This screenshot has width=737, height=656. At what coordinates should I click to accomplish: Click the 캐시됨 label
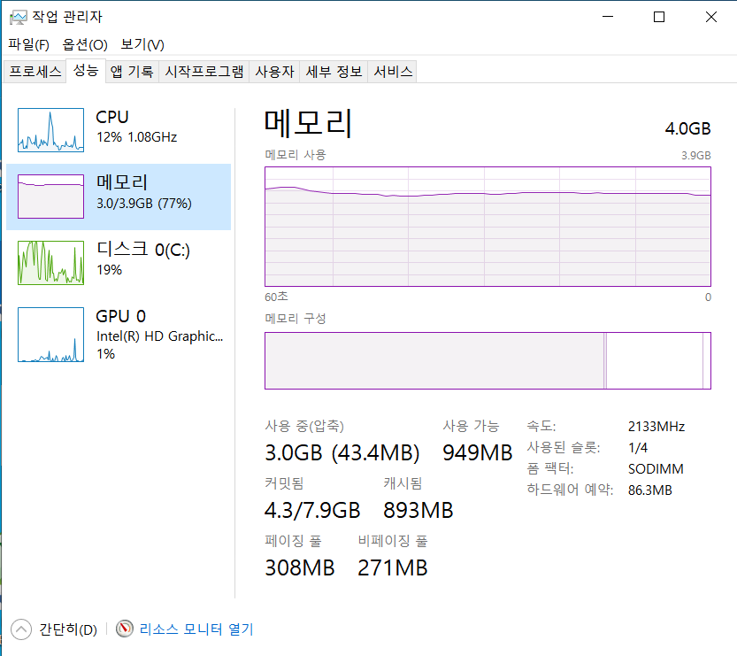403,483
